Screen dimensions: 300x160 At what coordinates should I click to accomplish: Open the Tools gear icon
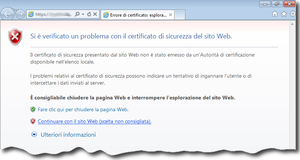tap(293, 14)
